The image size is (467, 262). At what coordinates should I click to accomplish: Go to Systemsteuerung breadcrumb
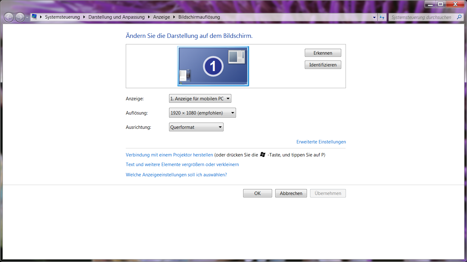tap(62, 17)
